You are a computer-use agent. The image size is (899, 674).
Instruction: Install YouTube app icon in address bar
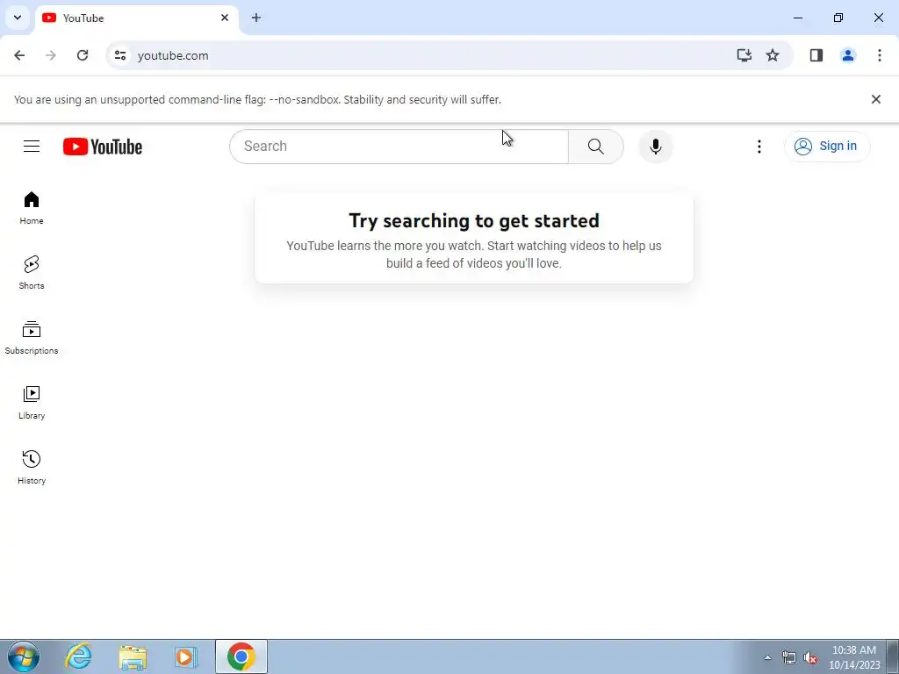pos(744,55)
